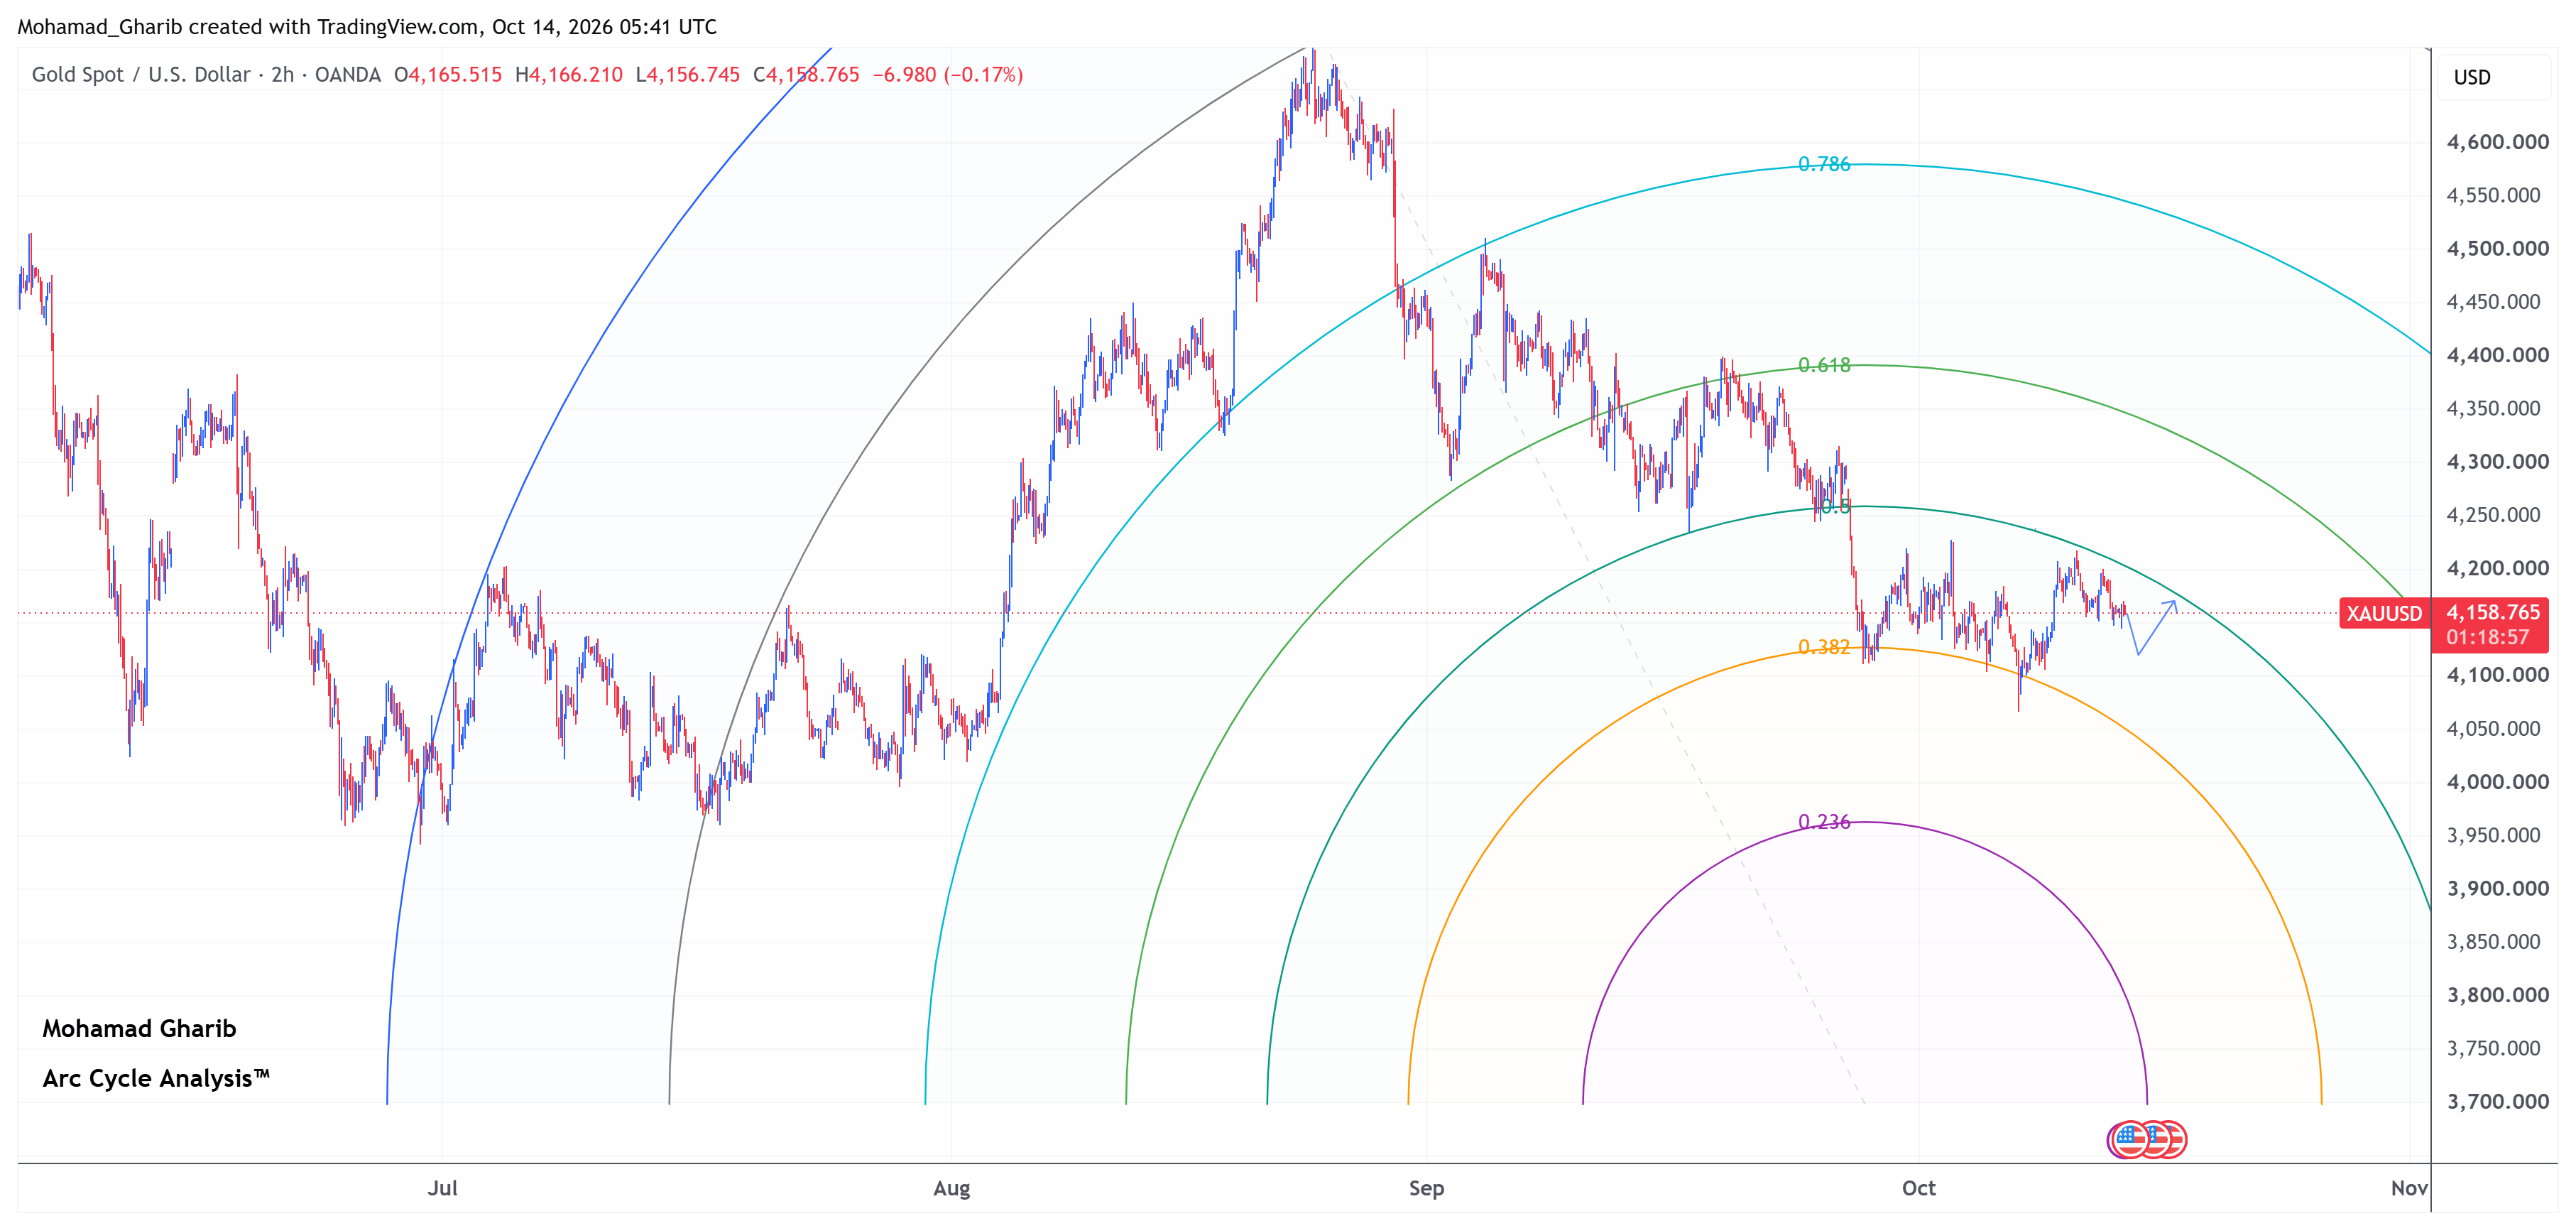Click the 4,000.000 price axis label
The image size is (2576, 1221).
[x=2497, y=782]
